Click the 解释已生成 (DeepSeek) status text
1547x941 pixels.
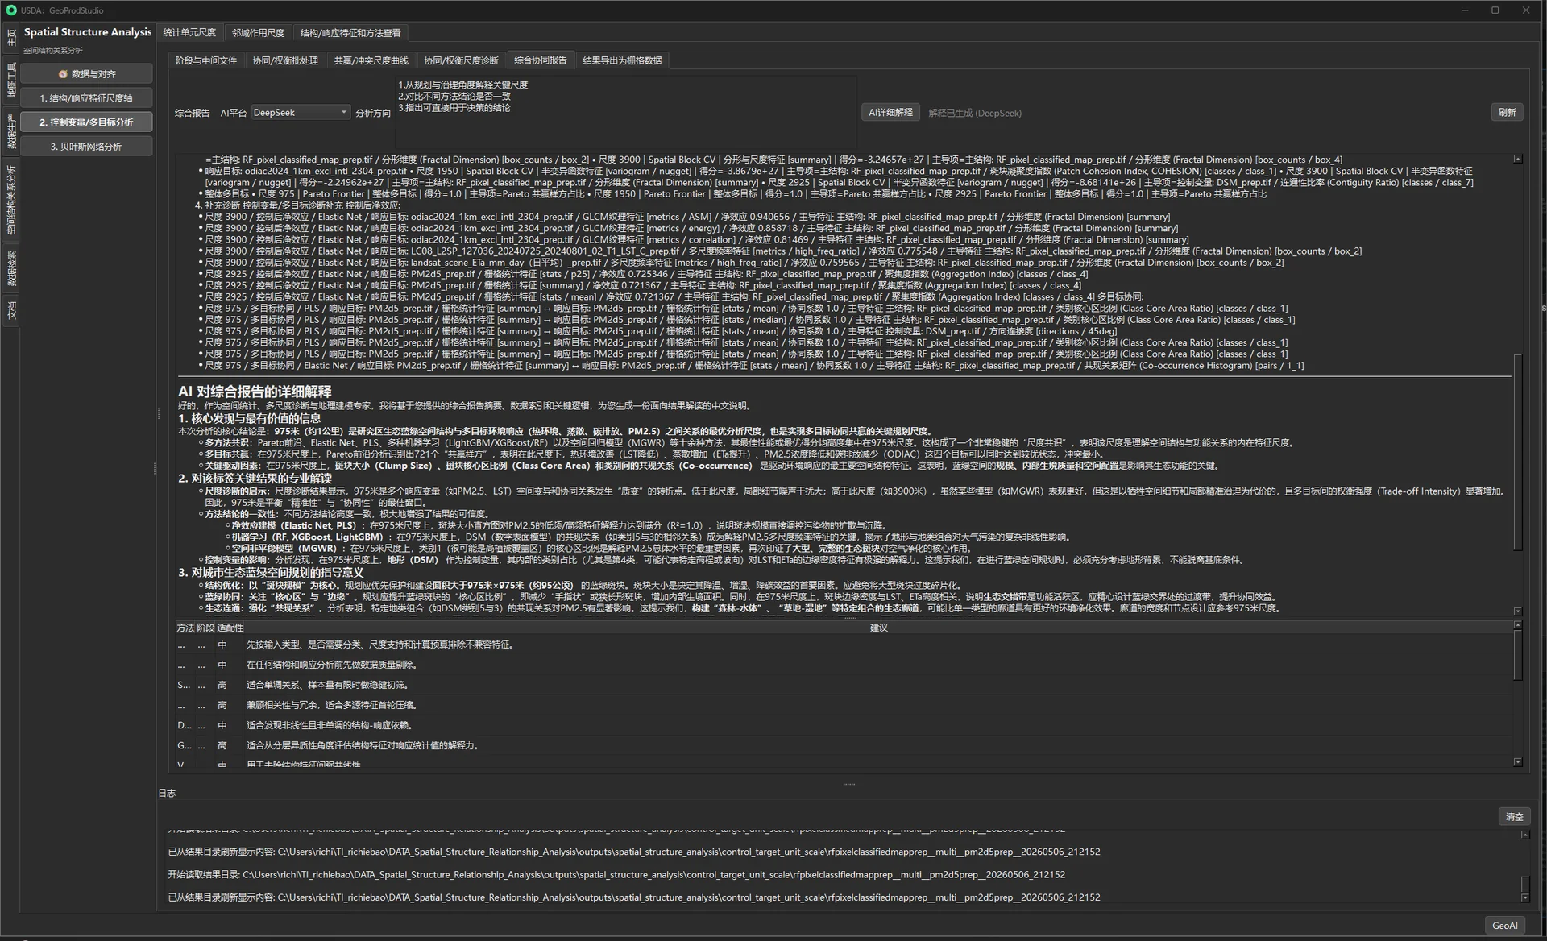(975, 114)
